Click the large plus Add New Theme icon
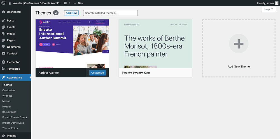Screen dimensions: 280x139 coord(239,44)
